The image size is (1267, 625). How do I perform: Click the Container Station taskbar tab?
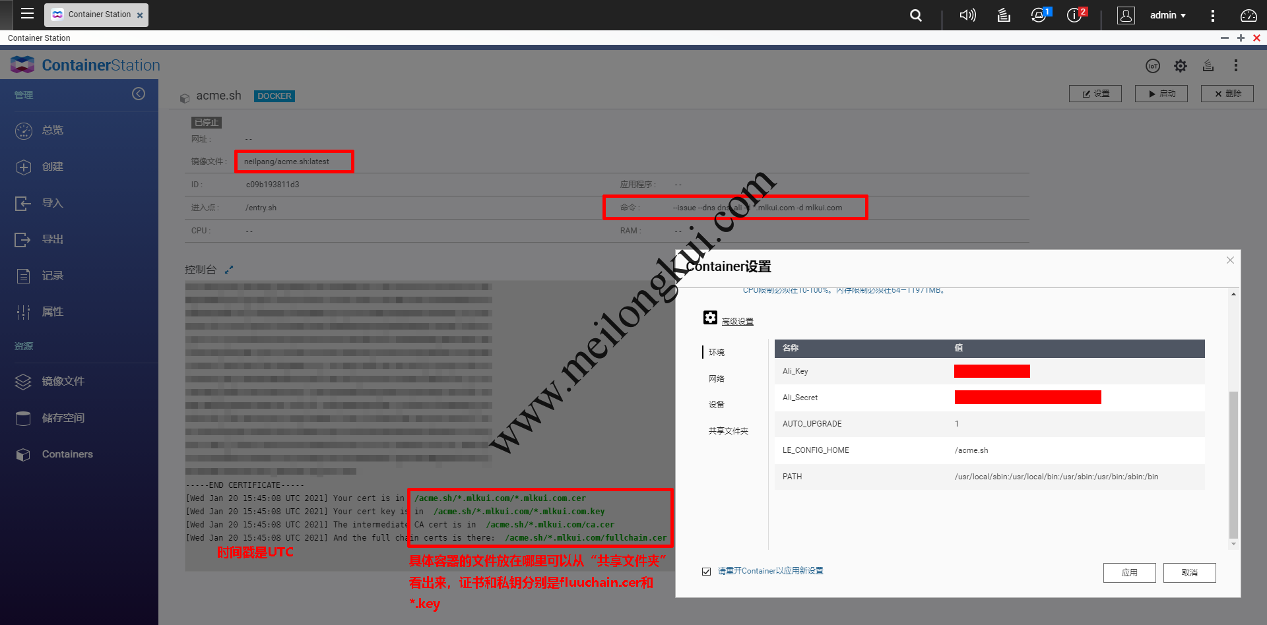point(96,15)
